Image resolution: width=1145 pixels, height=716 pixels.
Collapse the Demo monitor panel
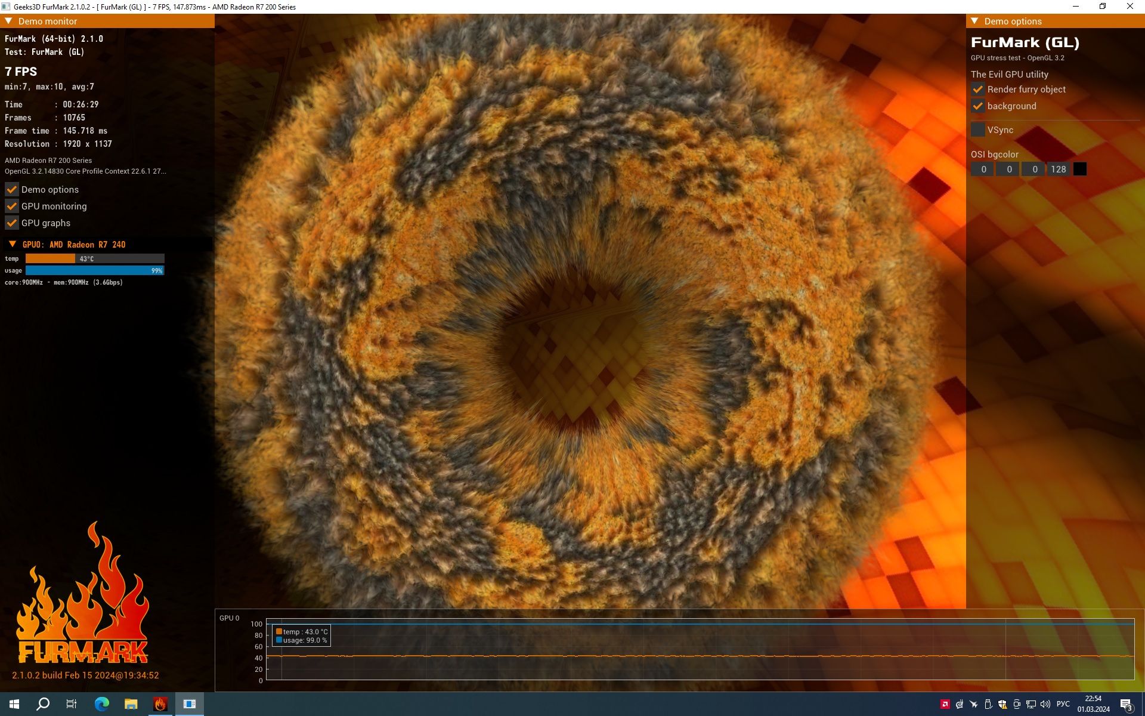(x=8, y=21)
